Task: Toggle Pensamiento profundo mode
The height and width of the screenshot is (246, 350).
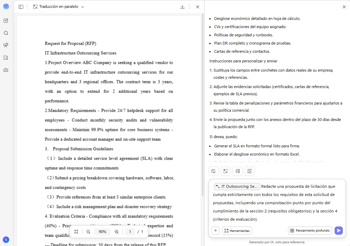Action: [310, 231]
